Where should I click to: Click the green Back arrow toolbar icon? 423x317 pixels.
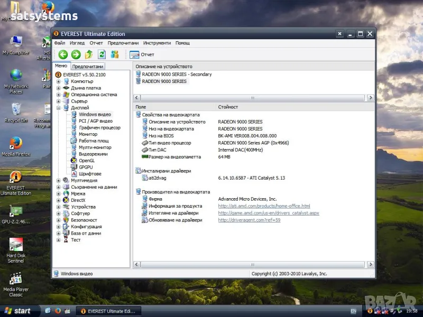(x=63, y=54)
